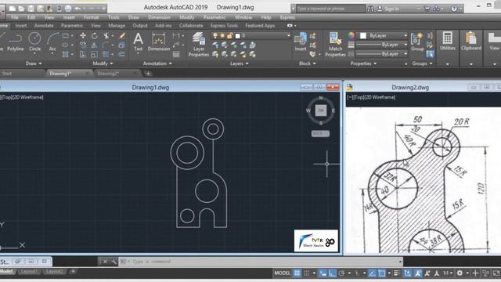Toggle polar tracking in status bar
Viewport: 501px width, 282px height.
341,273
